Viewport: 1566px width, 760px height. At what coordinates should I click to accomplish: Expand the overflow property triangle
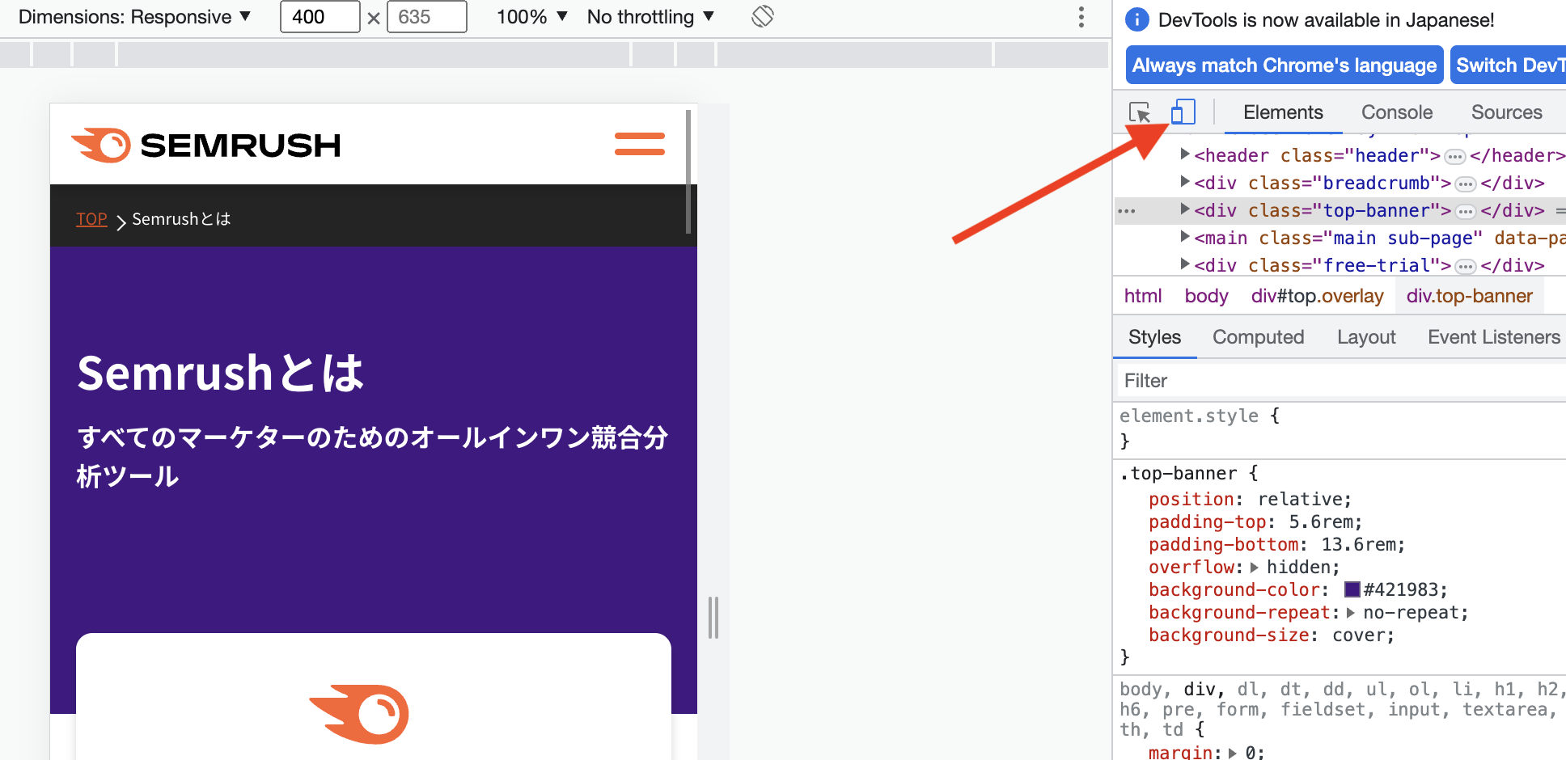(1255, 568)
